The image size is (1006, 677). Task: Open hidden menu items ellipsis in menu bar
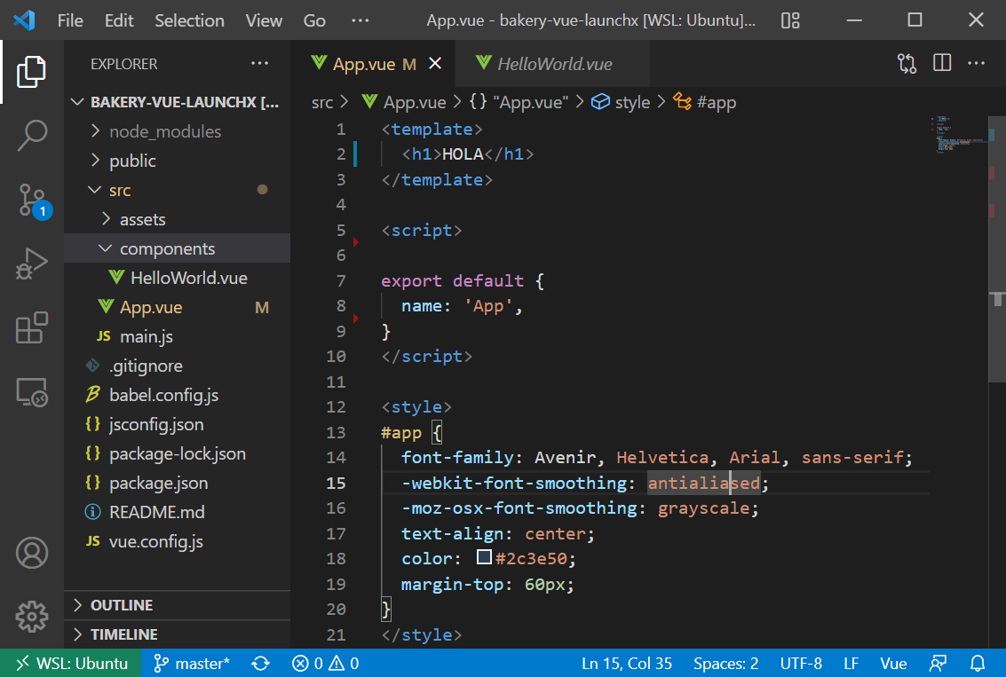tap(360, 20)
